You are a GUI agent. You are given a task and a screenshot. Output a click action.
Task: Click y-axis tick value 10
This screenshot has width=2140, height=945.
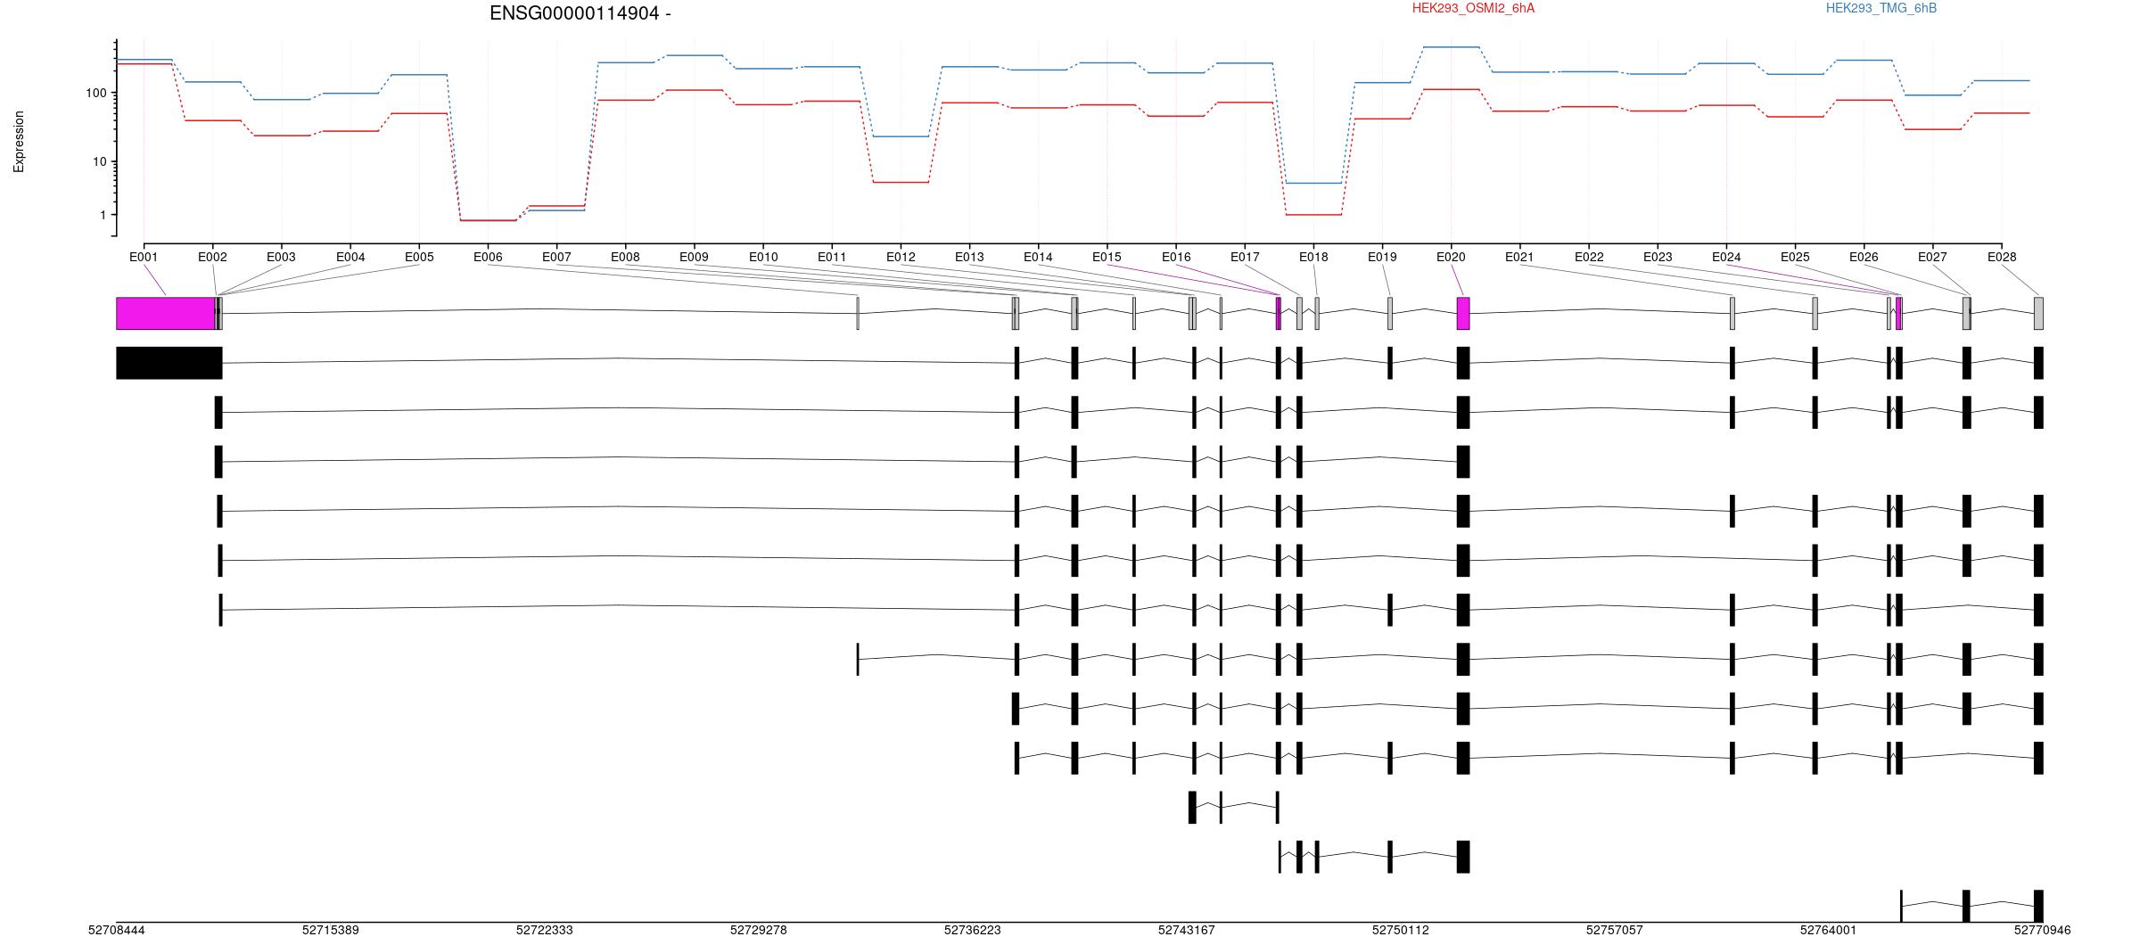point(100,161)
